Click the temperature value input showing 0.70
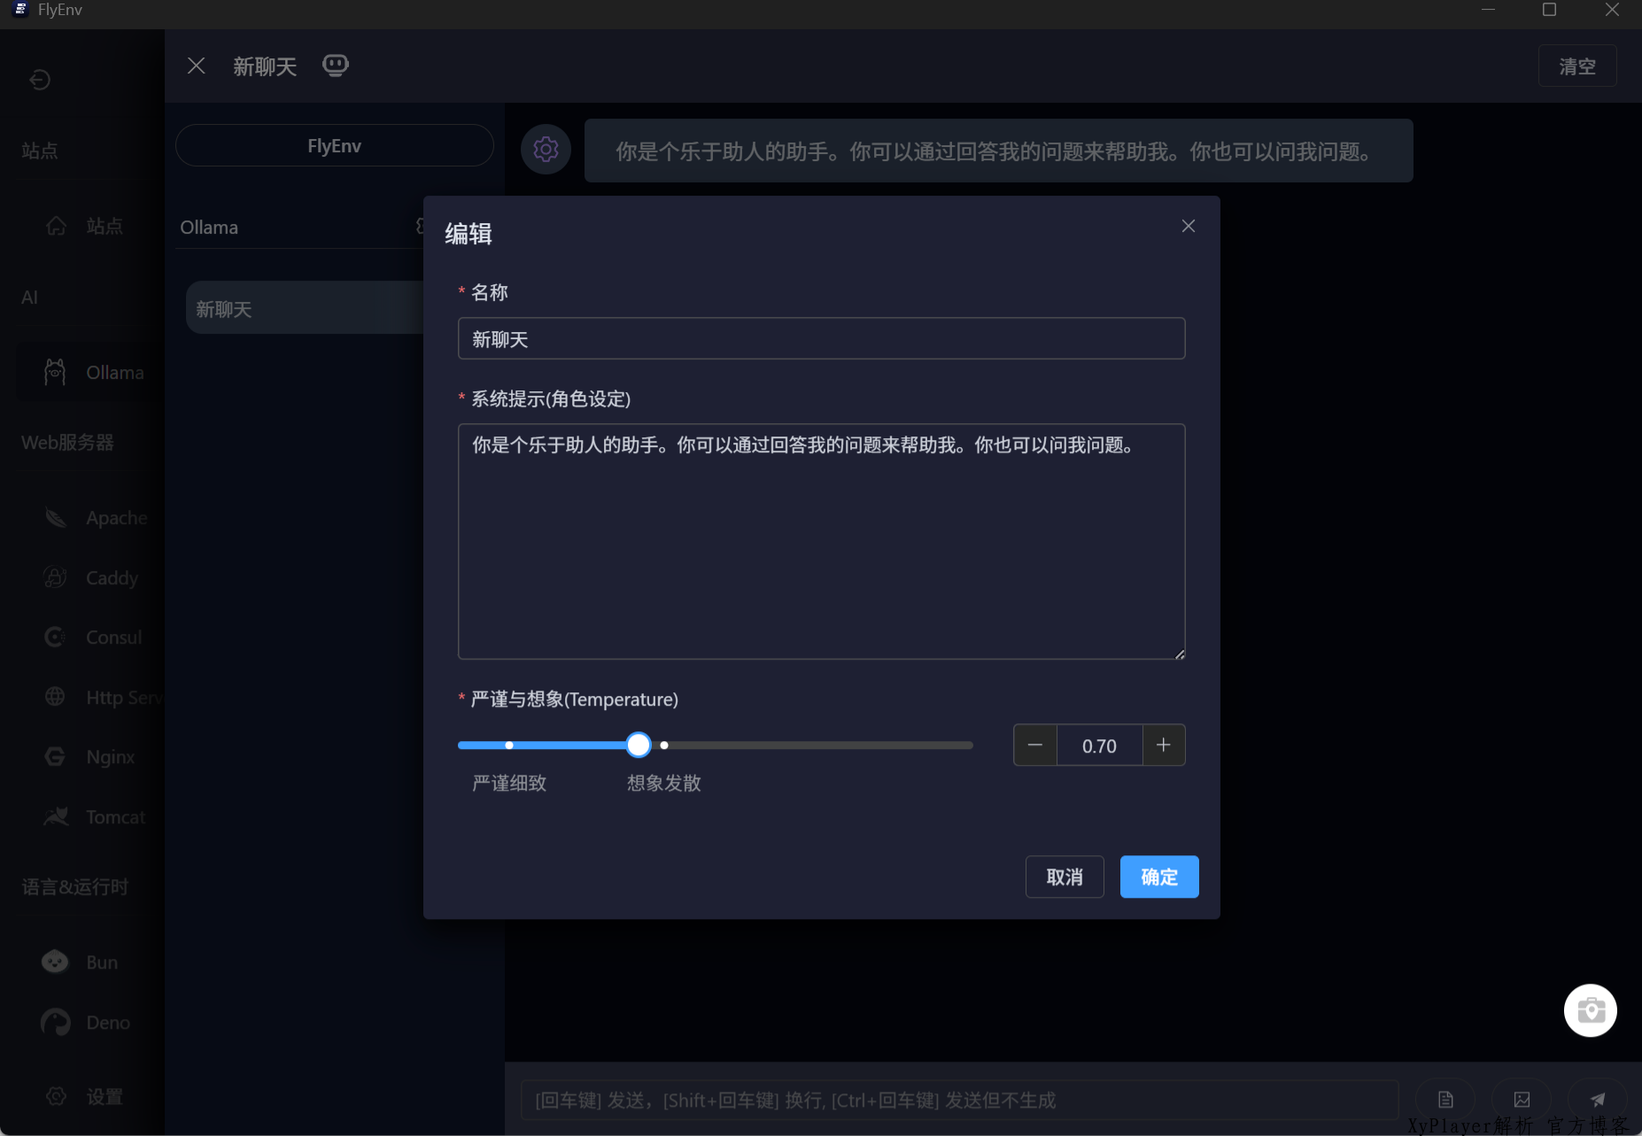The width and height of the screenshot is (1642, 1136). (x=1099, y=746)
